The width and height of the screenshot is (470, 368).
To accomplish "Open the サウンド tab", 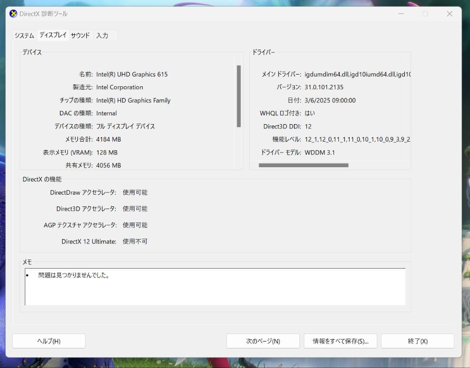I will (x=80, y=35).
